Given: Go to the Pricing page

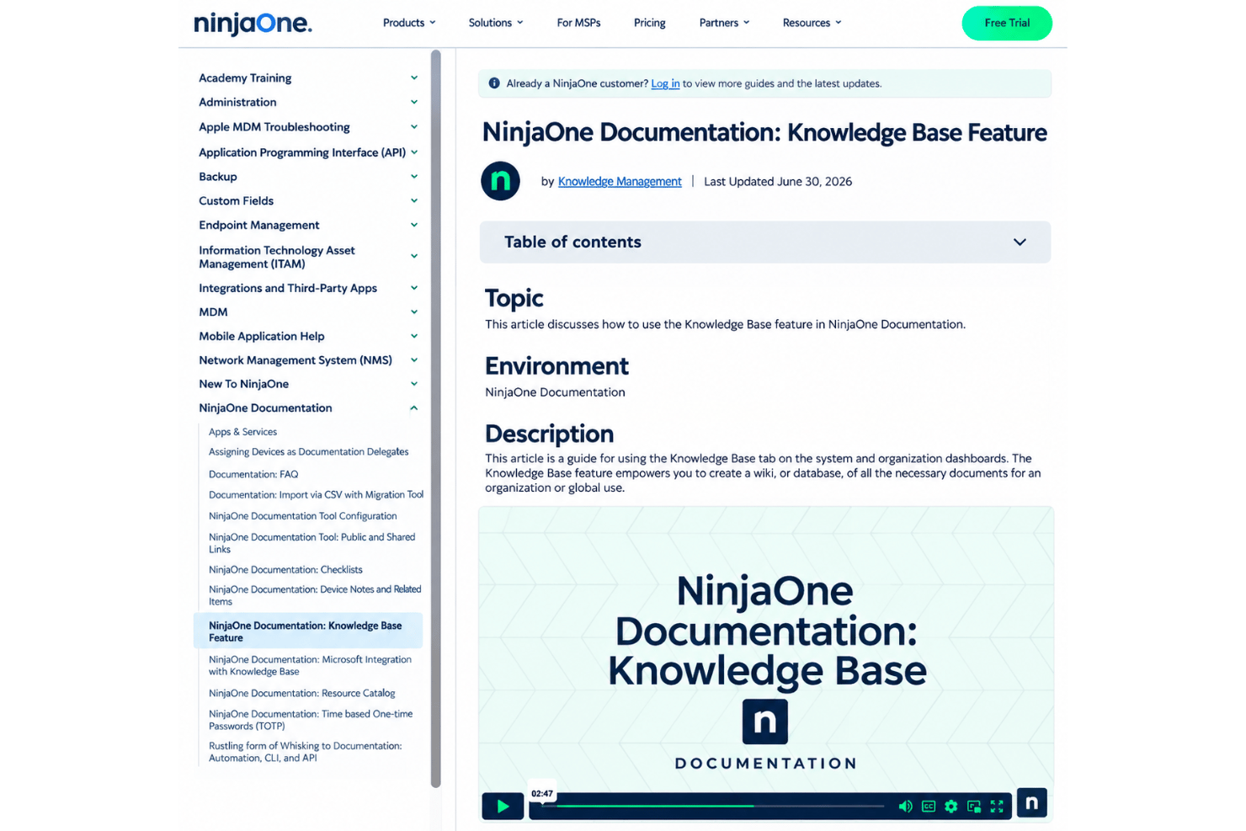Looking at the screenshot, I should tap(649, 23).
